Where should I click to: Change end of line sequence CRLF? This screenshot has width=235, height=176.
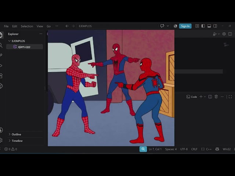(x=194, y=149)
